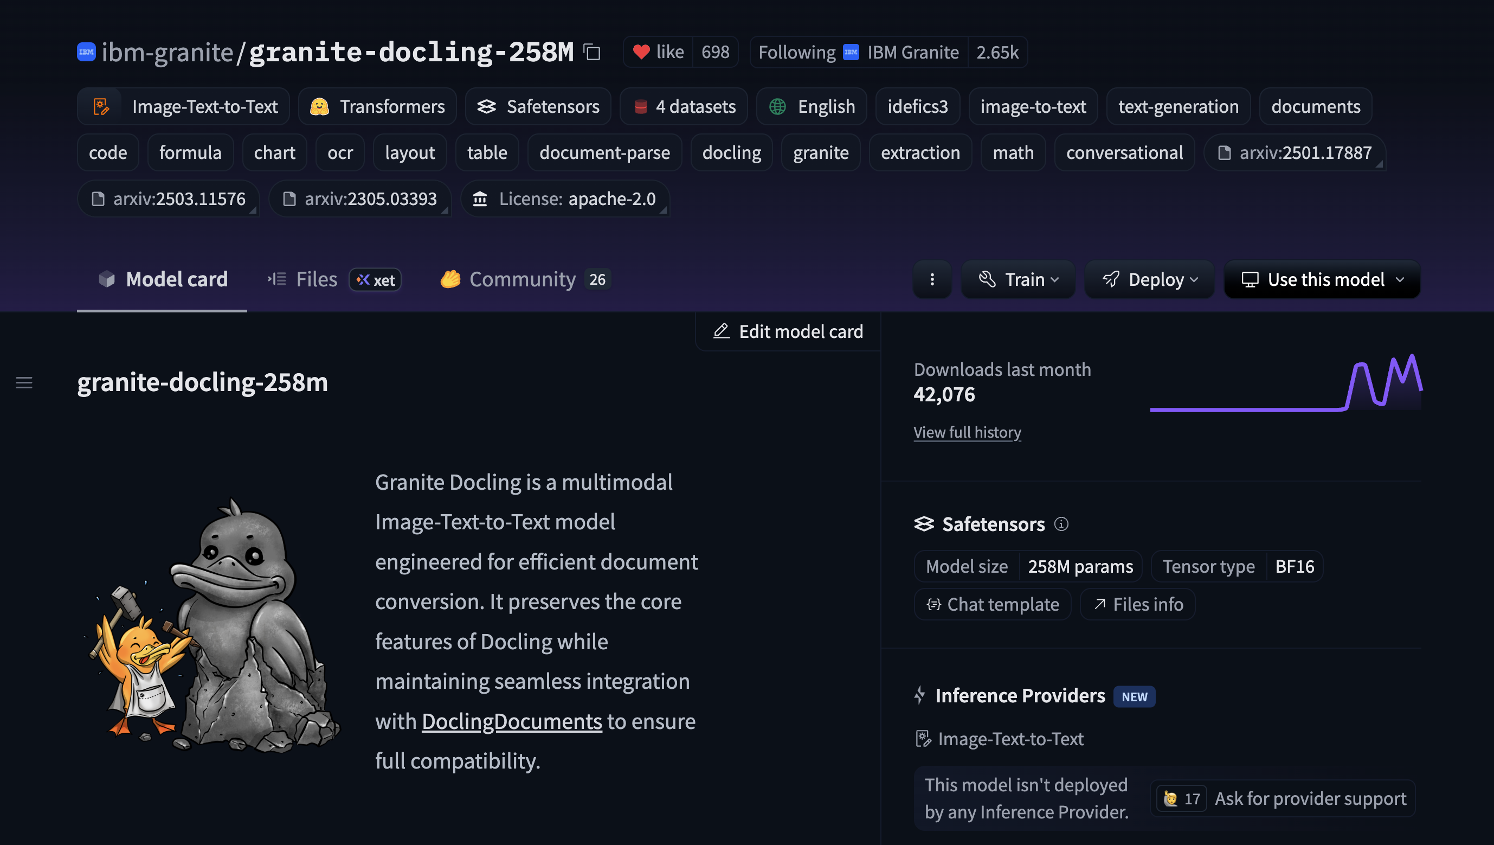Click the Safetensors info icon
The image size is (1494, 845).
(x=1062, y=524)
